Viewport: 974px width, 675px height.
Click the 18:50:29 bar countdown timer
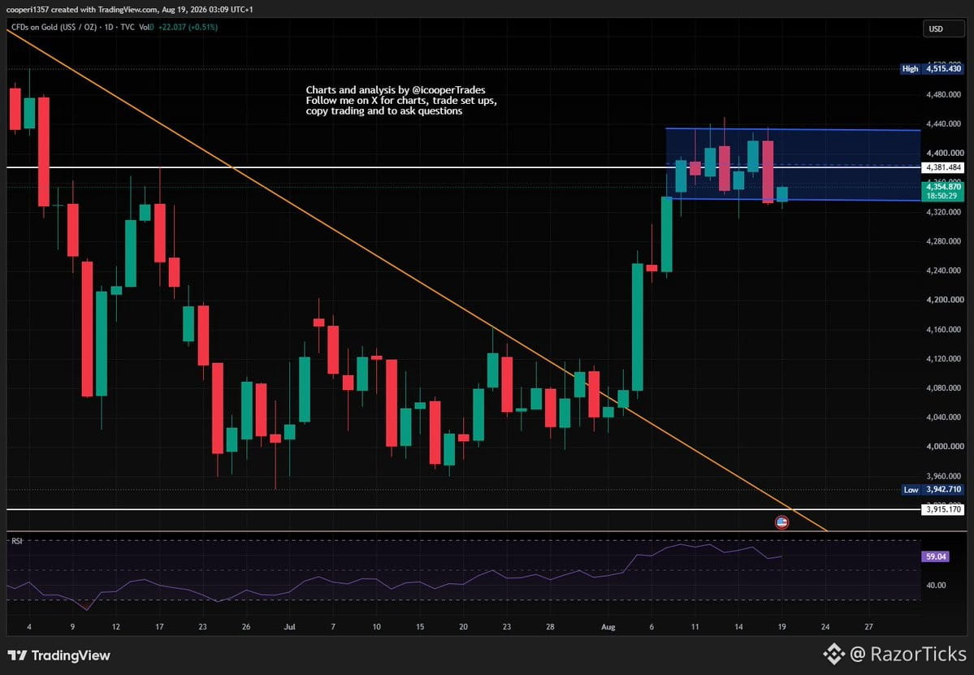(943, 196)
